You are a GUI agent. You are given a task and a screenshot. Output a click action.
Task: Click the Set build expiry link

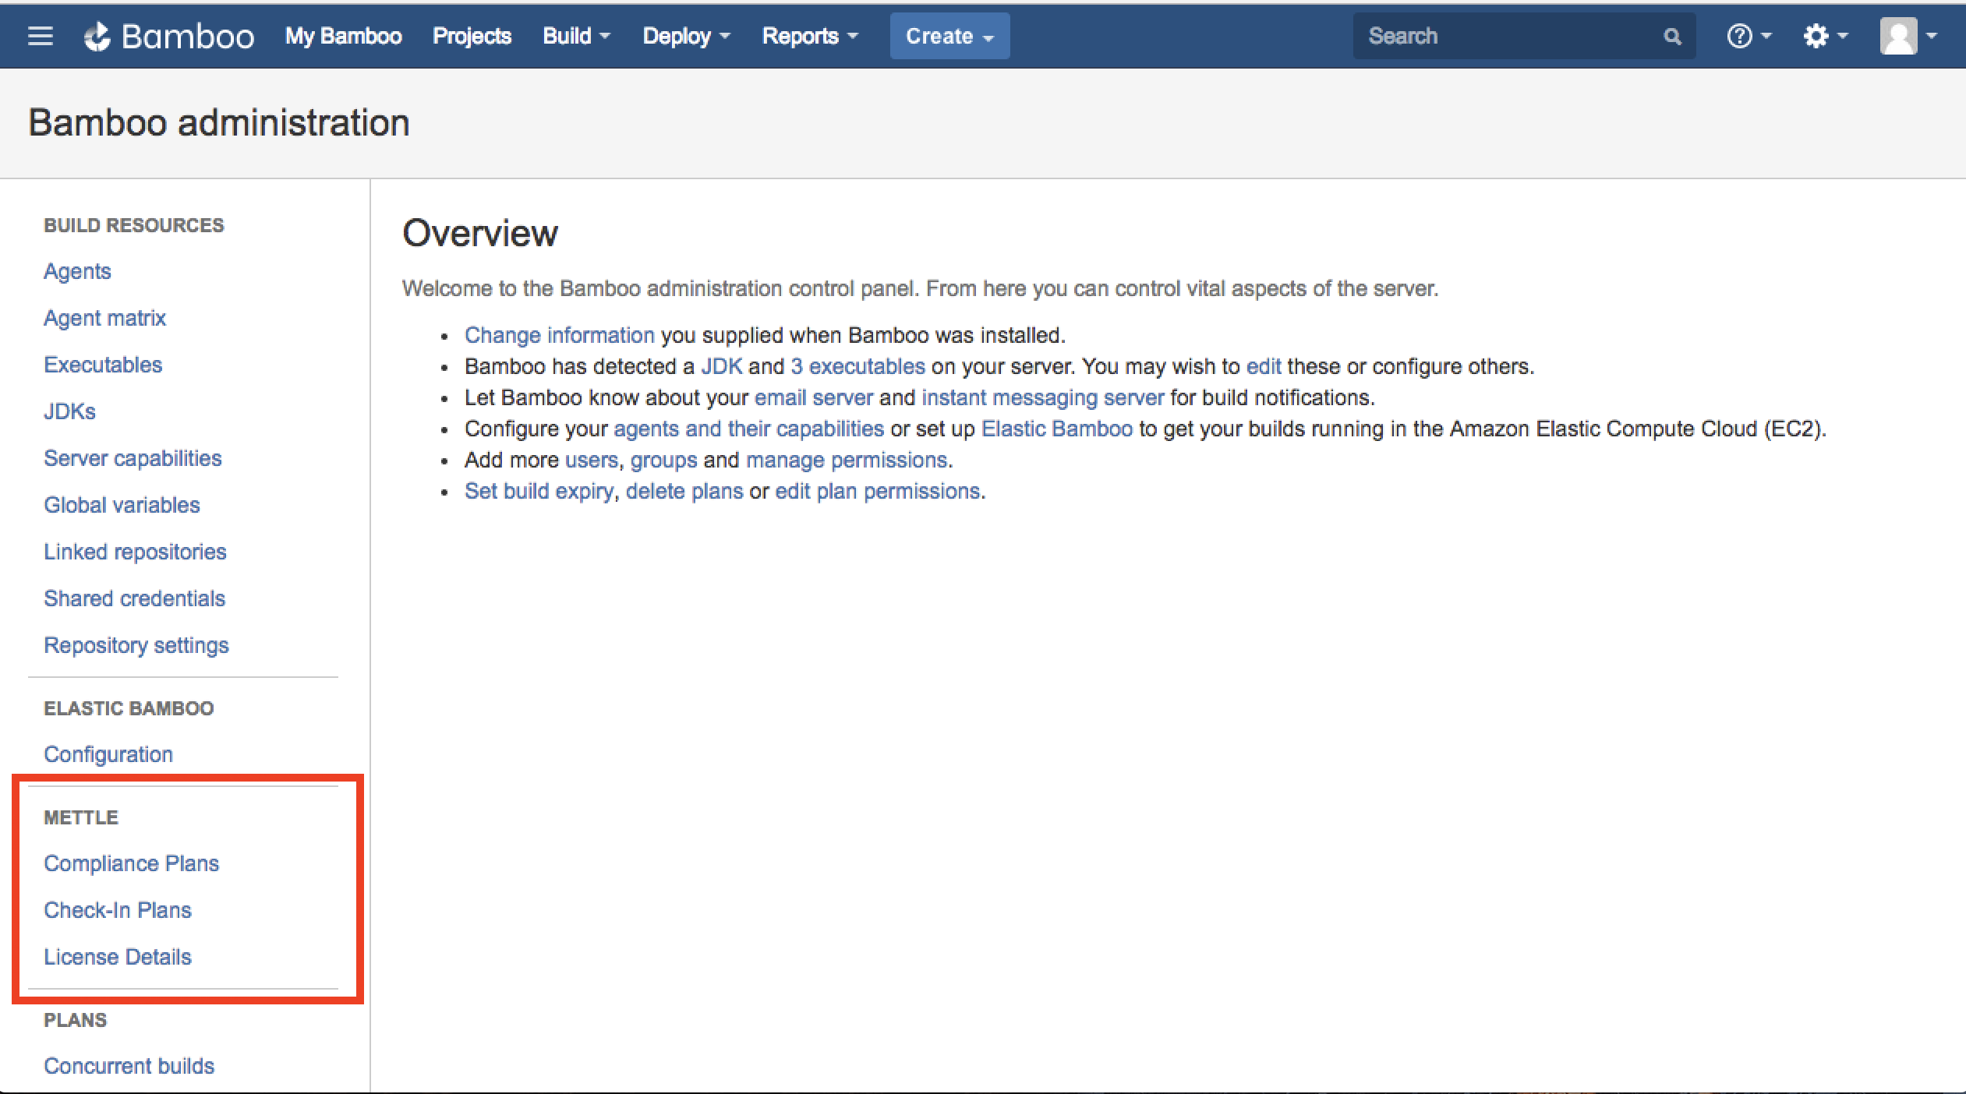pyautogui.click(x=539, y=491)
